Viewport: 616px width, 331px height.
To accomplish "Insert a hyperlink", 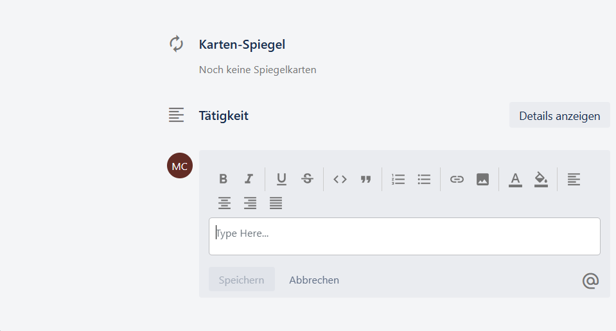I will [x=457, y=179].
